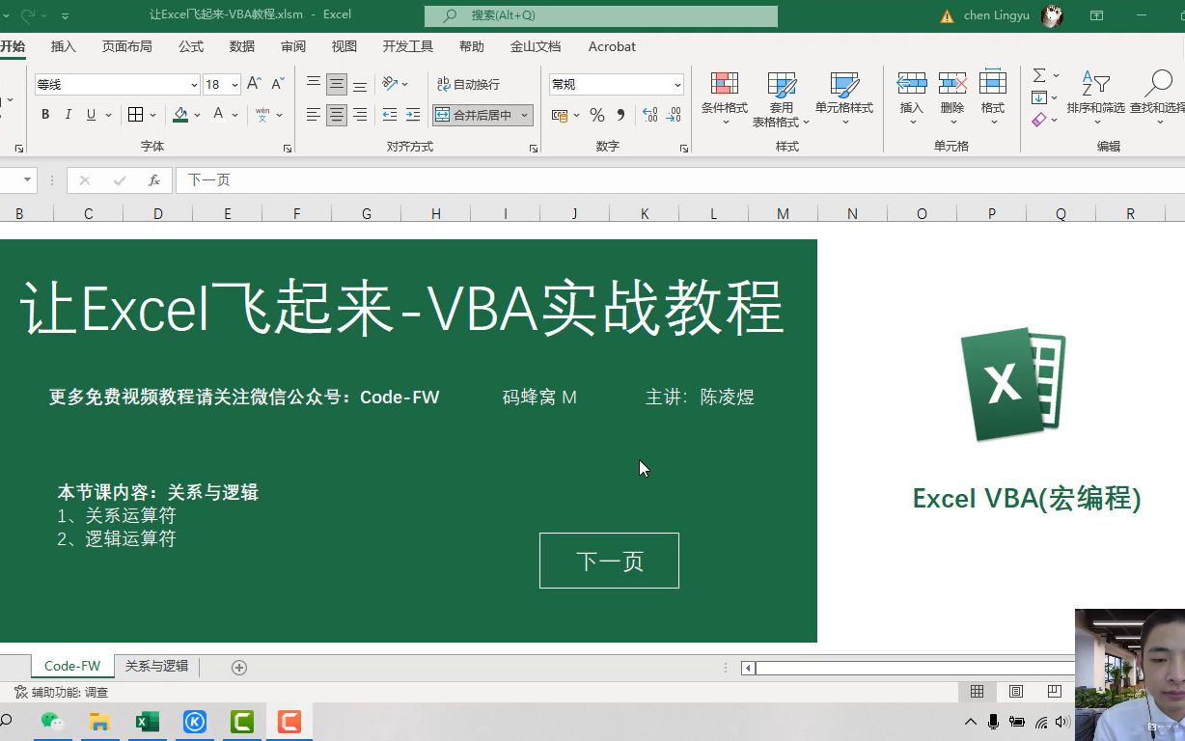Switch to the 开发工具 ribbon tab

pyautogui.click(x=406, y=45)
